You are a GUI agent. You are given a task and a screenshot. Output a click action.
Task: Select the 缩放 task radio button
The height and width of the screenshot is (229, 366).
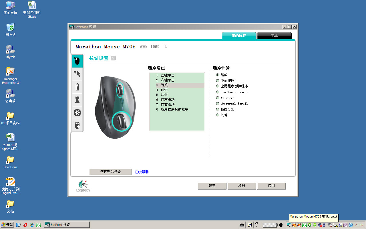tap(217, 75)
